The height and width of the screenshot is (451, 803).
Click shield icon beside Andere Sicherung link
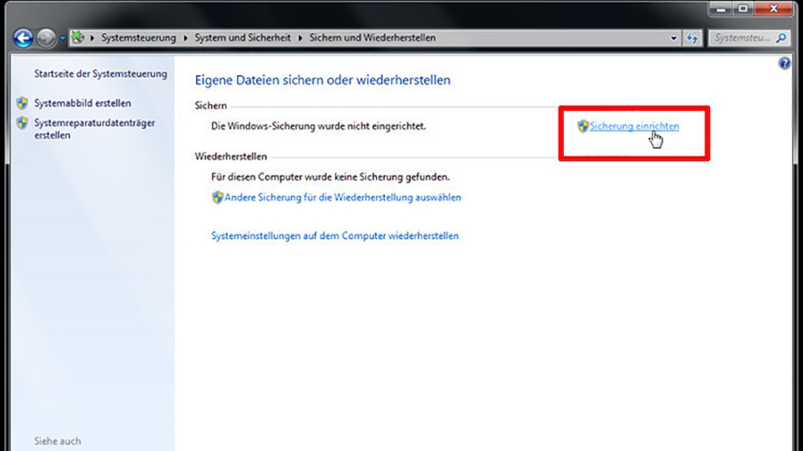click(x=218, y=198)
